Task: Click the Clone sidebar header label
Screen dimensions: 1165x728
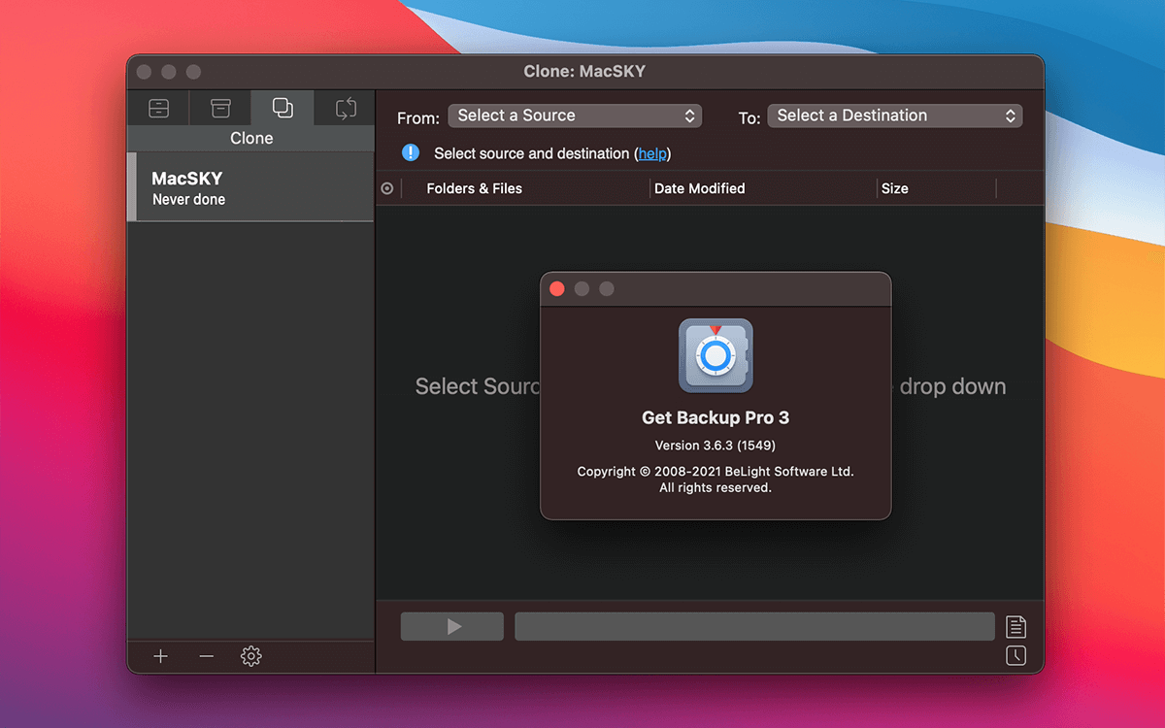Action: [x=251, y=139]
